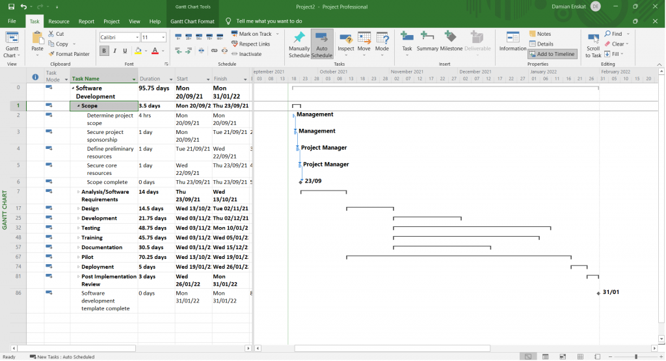Click the Manually Schedule pin icon

tap(299, 38)
